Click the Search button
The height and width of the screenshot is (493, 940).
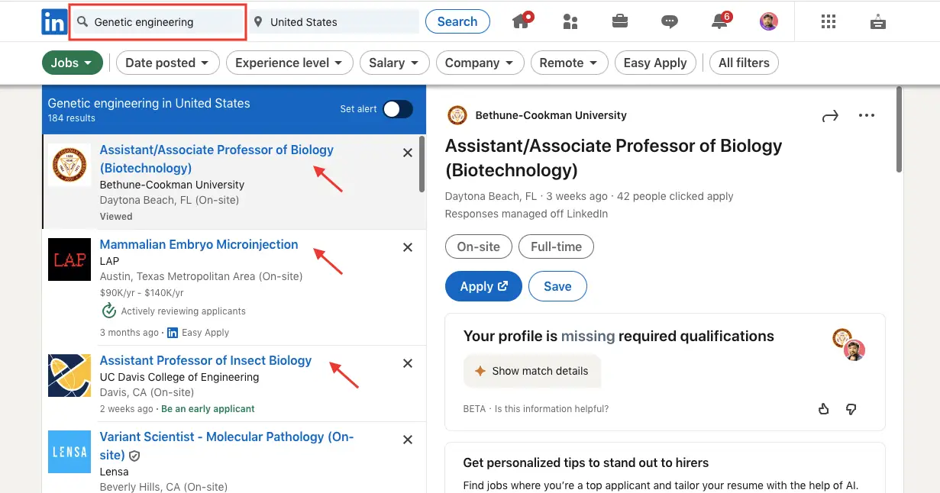[x=457, y=21]
